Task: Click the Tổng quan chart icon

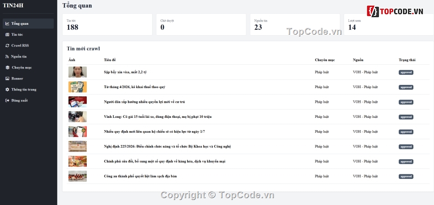Action: tap(7, 24)
